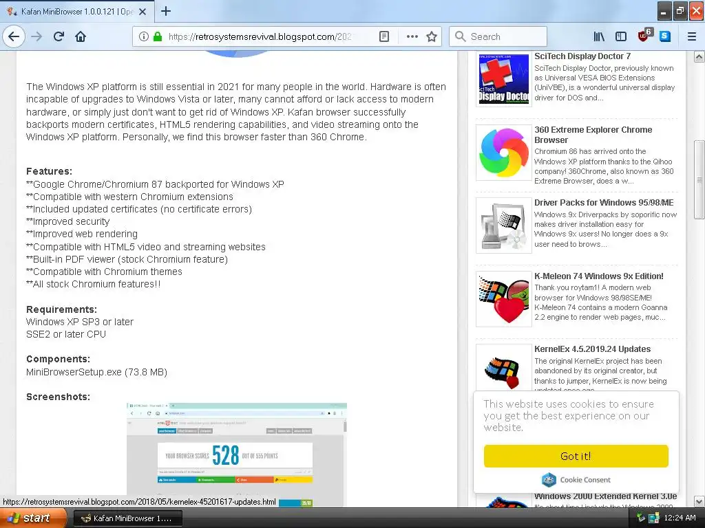Click '**Compatible with Chromium themes' line
This screenshot has height=528, width=705.
point(104,272)
